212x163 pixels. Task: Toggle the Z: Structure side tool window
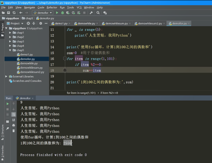pyautogui.click(x=2, y=132)
